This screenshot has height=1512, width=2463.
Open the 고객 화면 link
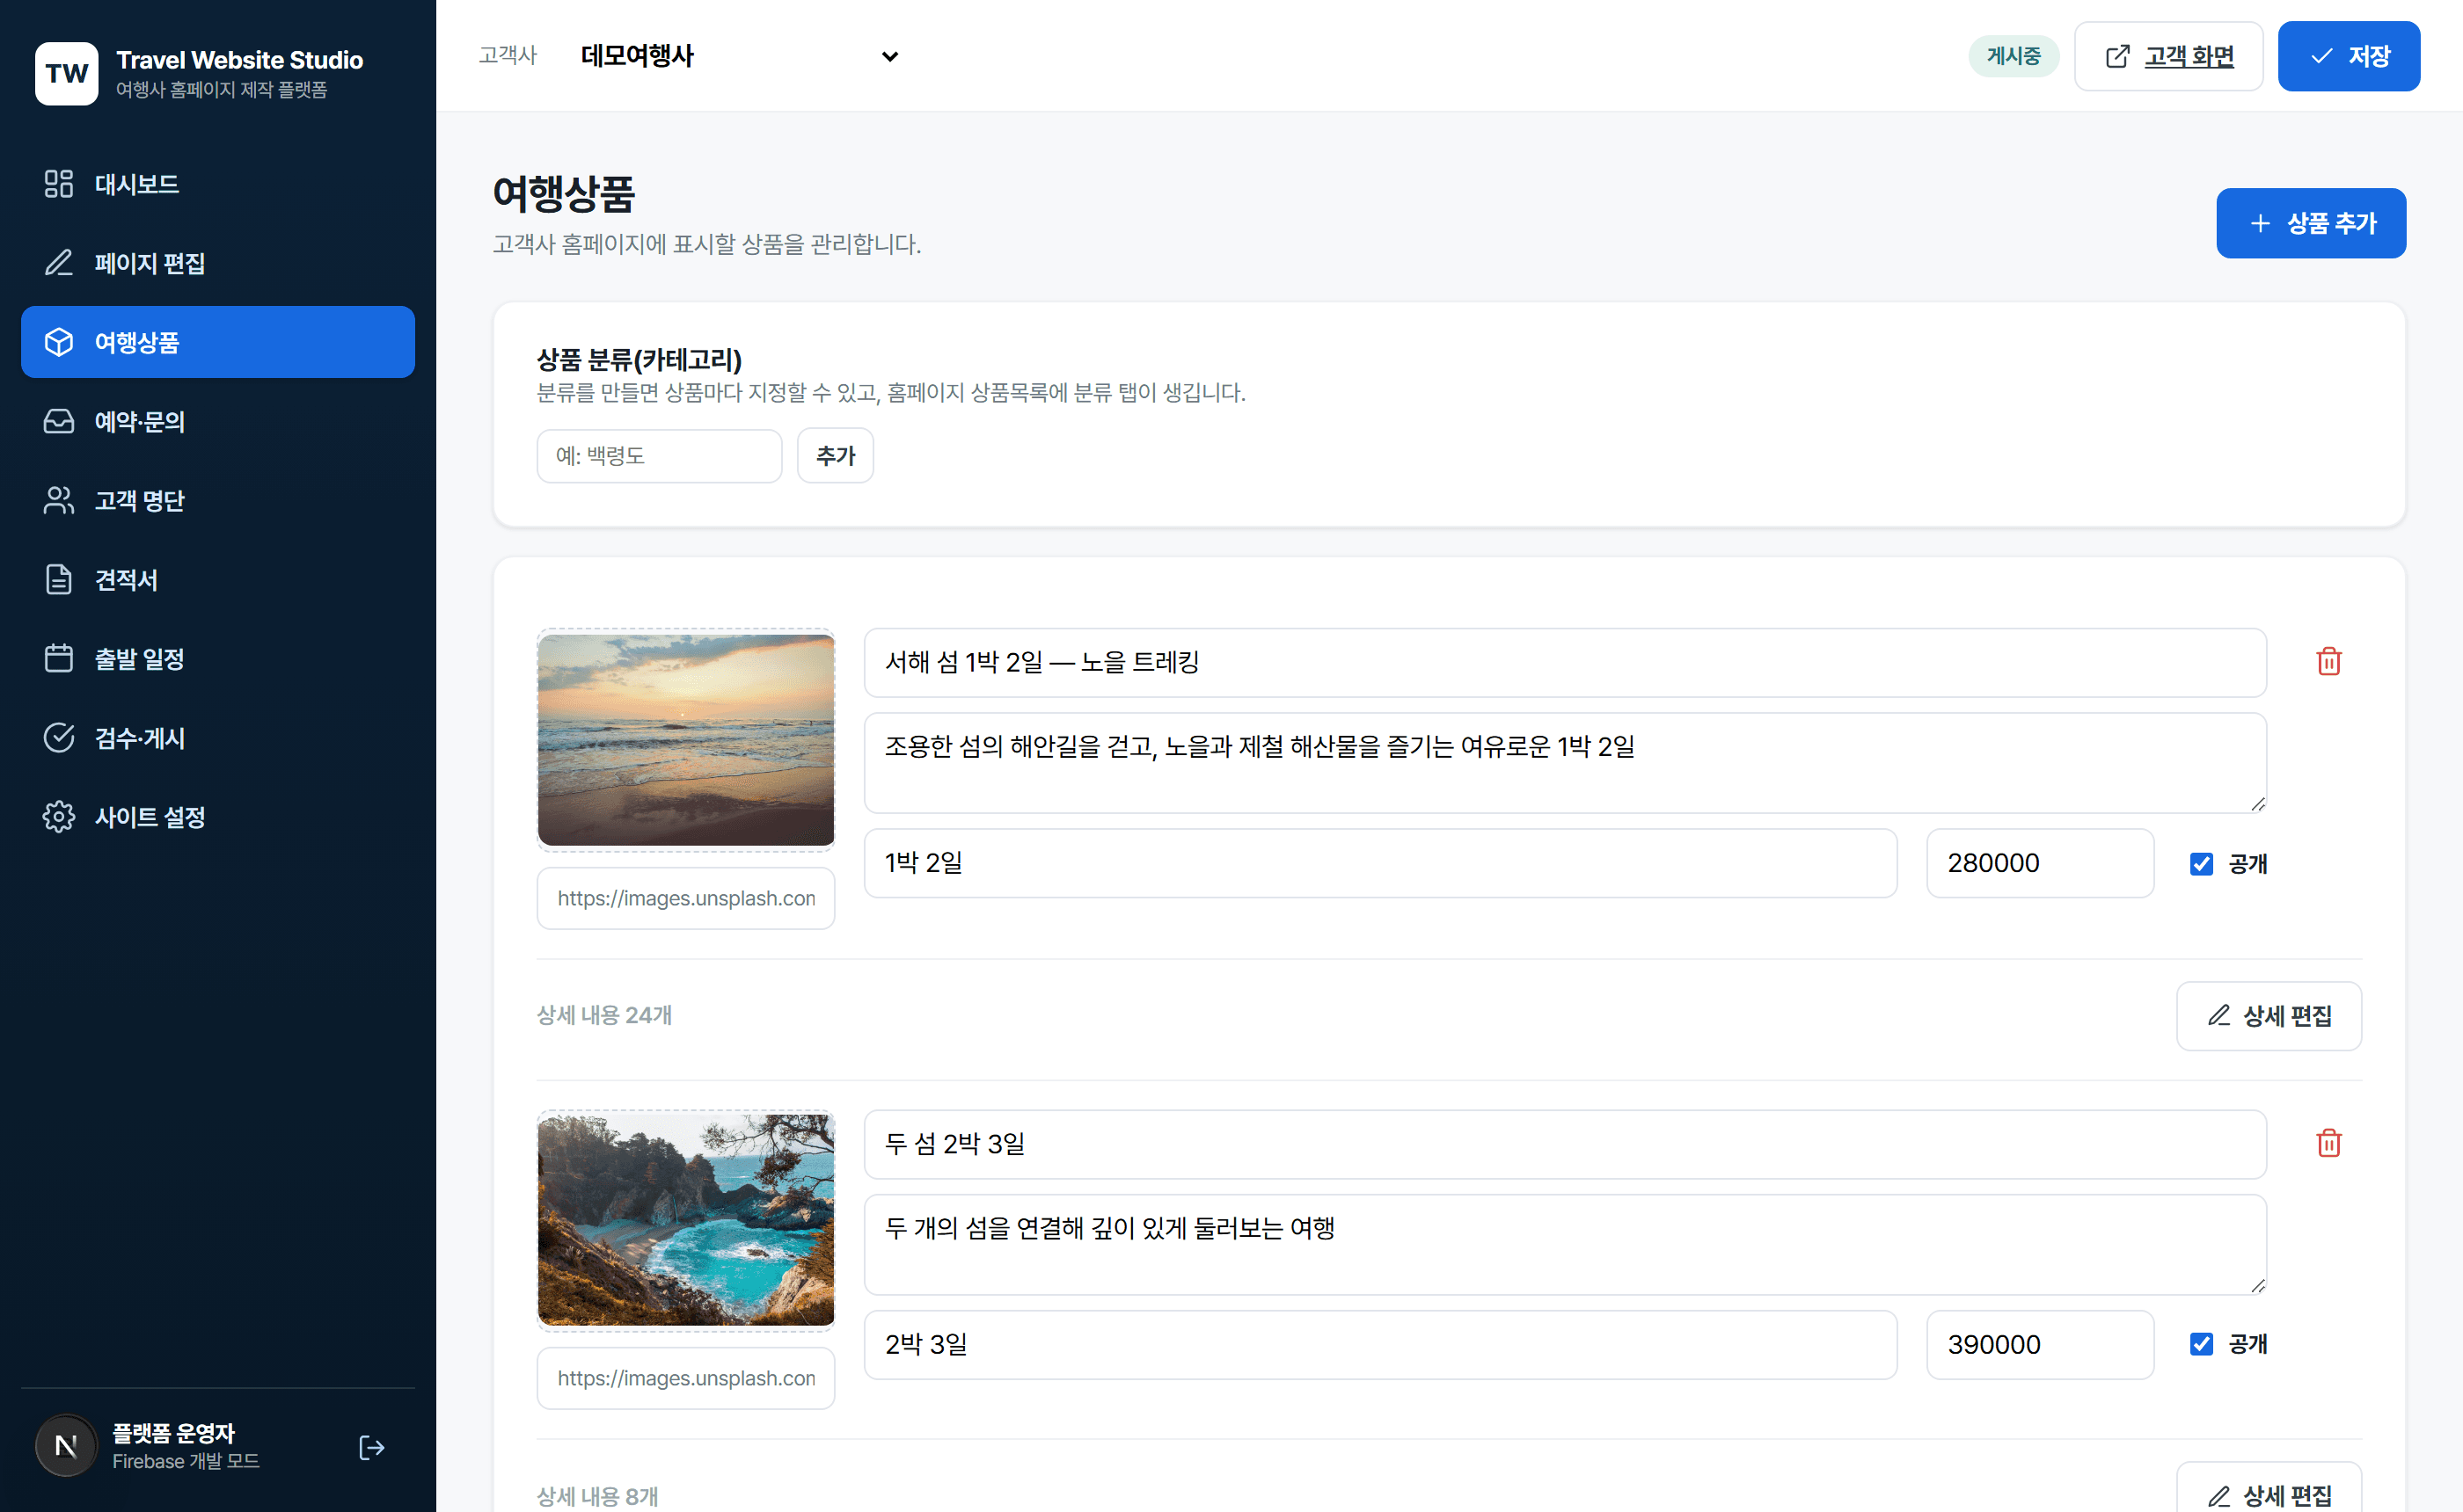2168,56
